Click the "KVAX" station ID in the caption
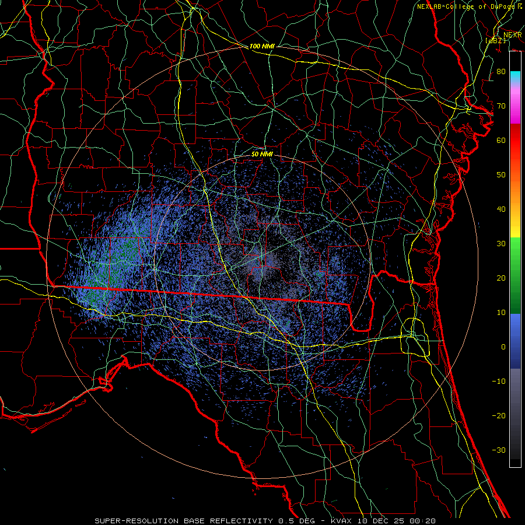The height and width of the screenshot is (525, 525). pos(342,521)
